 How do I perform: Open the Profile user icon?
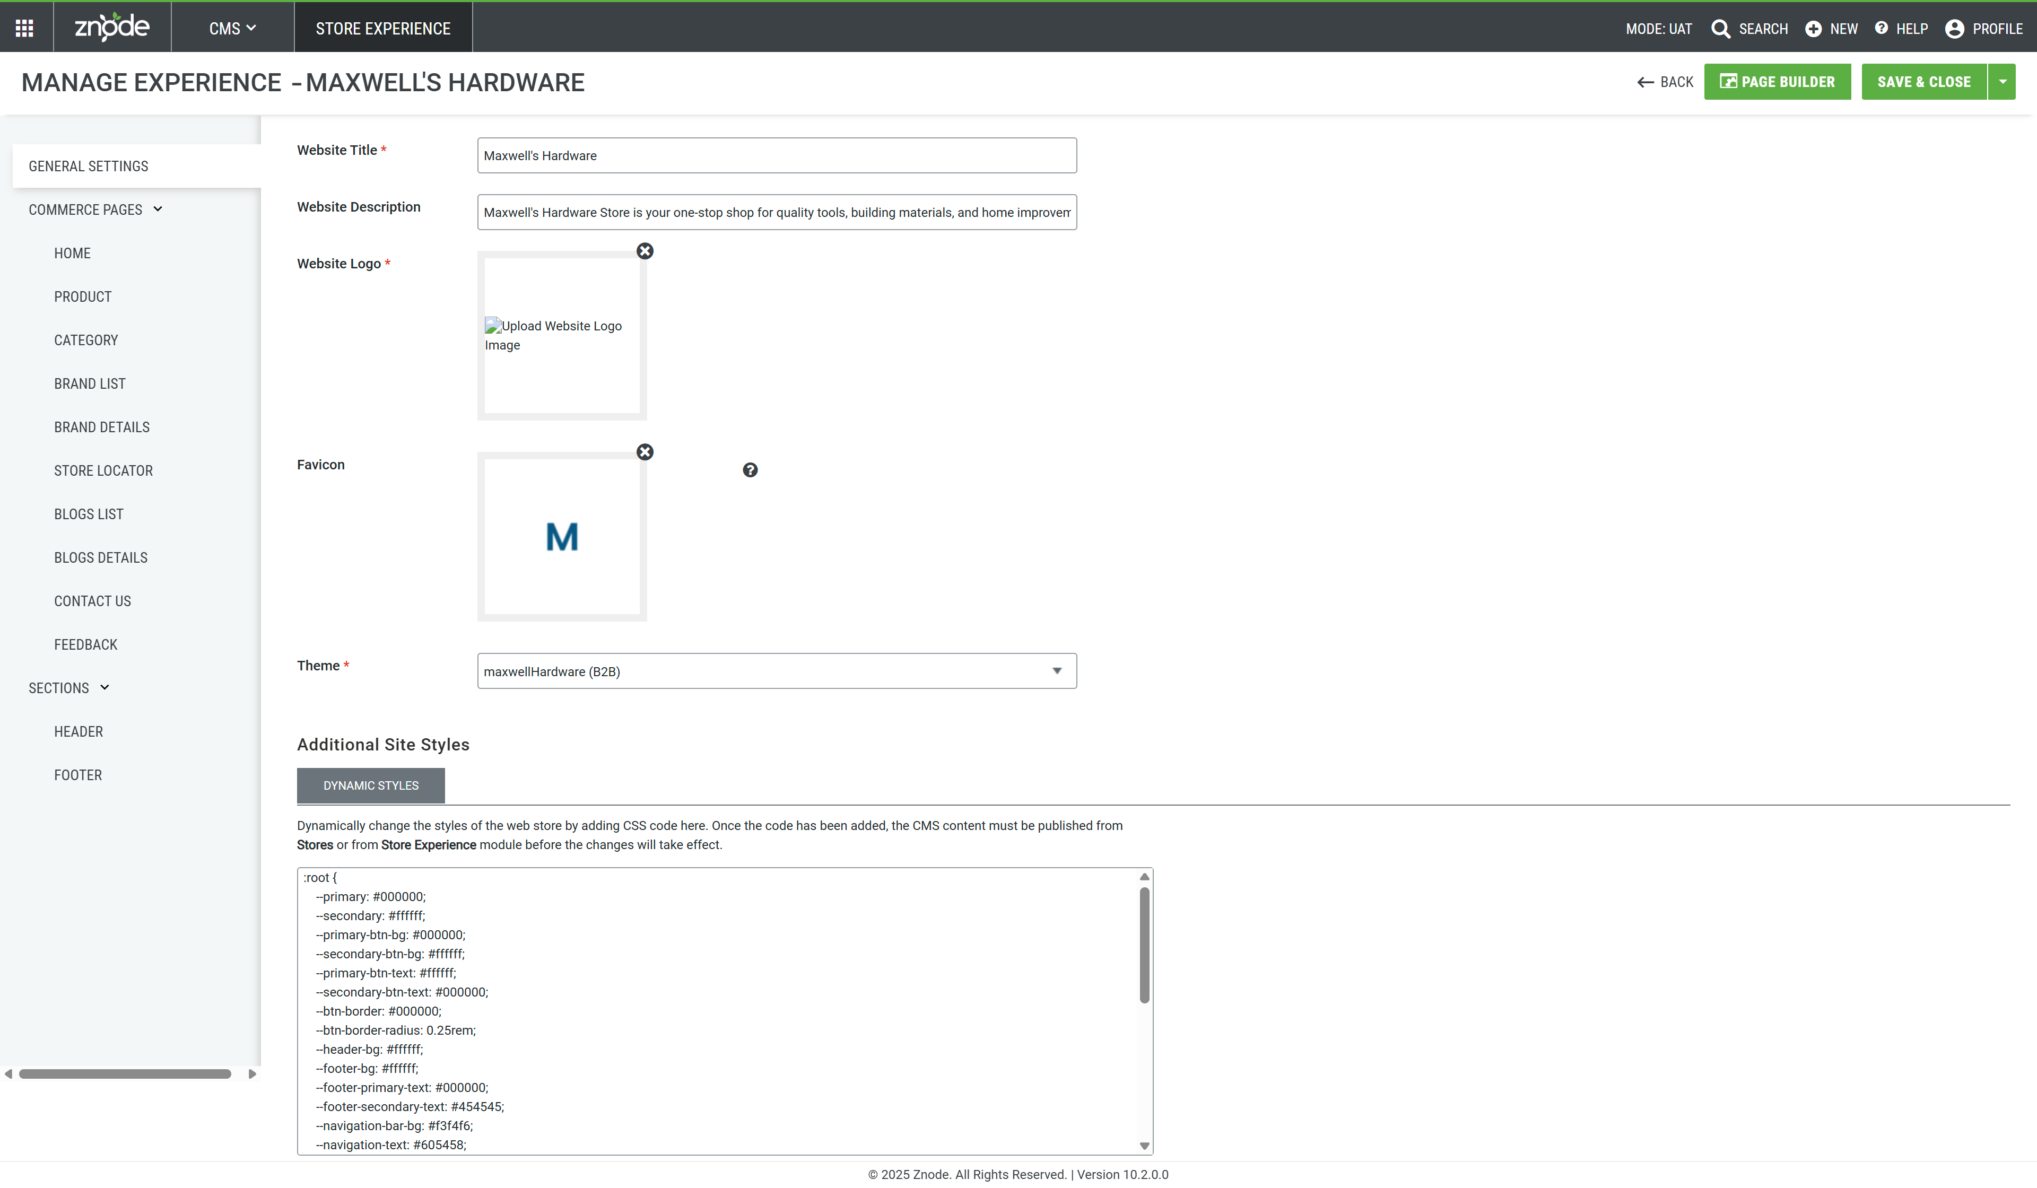pyautogui.click(x=1955, y=29)
